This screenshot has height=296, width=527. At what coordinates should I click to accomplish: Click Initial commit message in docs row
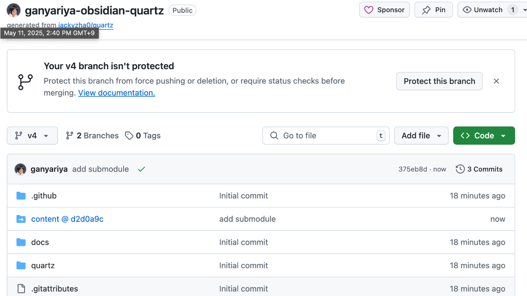click(x=244, y=242)
